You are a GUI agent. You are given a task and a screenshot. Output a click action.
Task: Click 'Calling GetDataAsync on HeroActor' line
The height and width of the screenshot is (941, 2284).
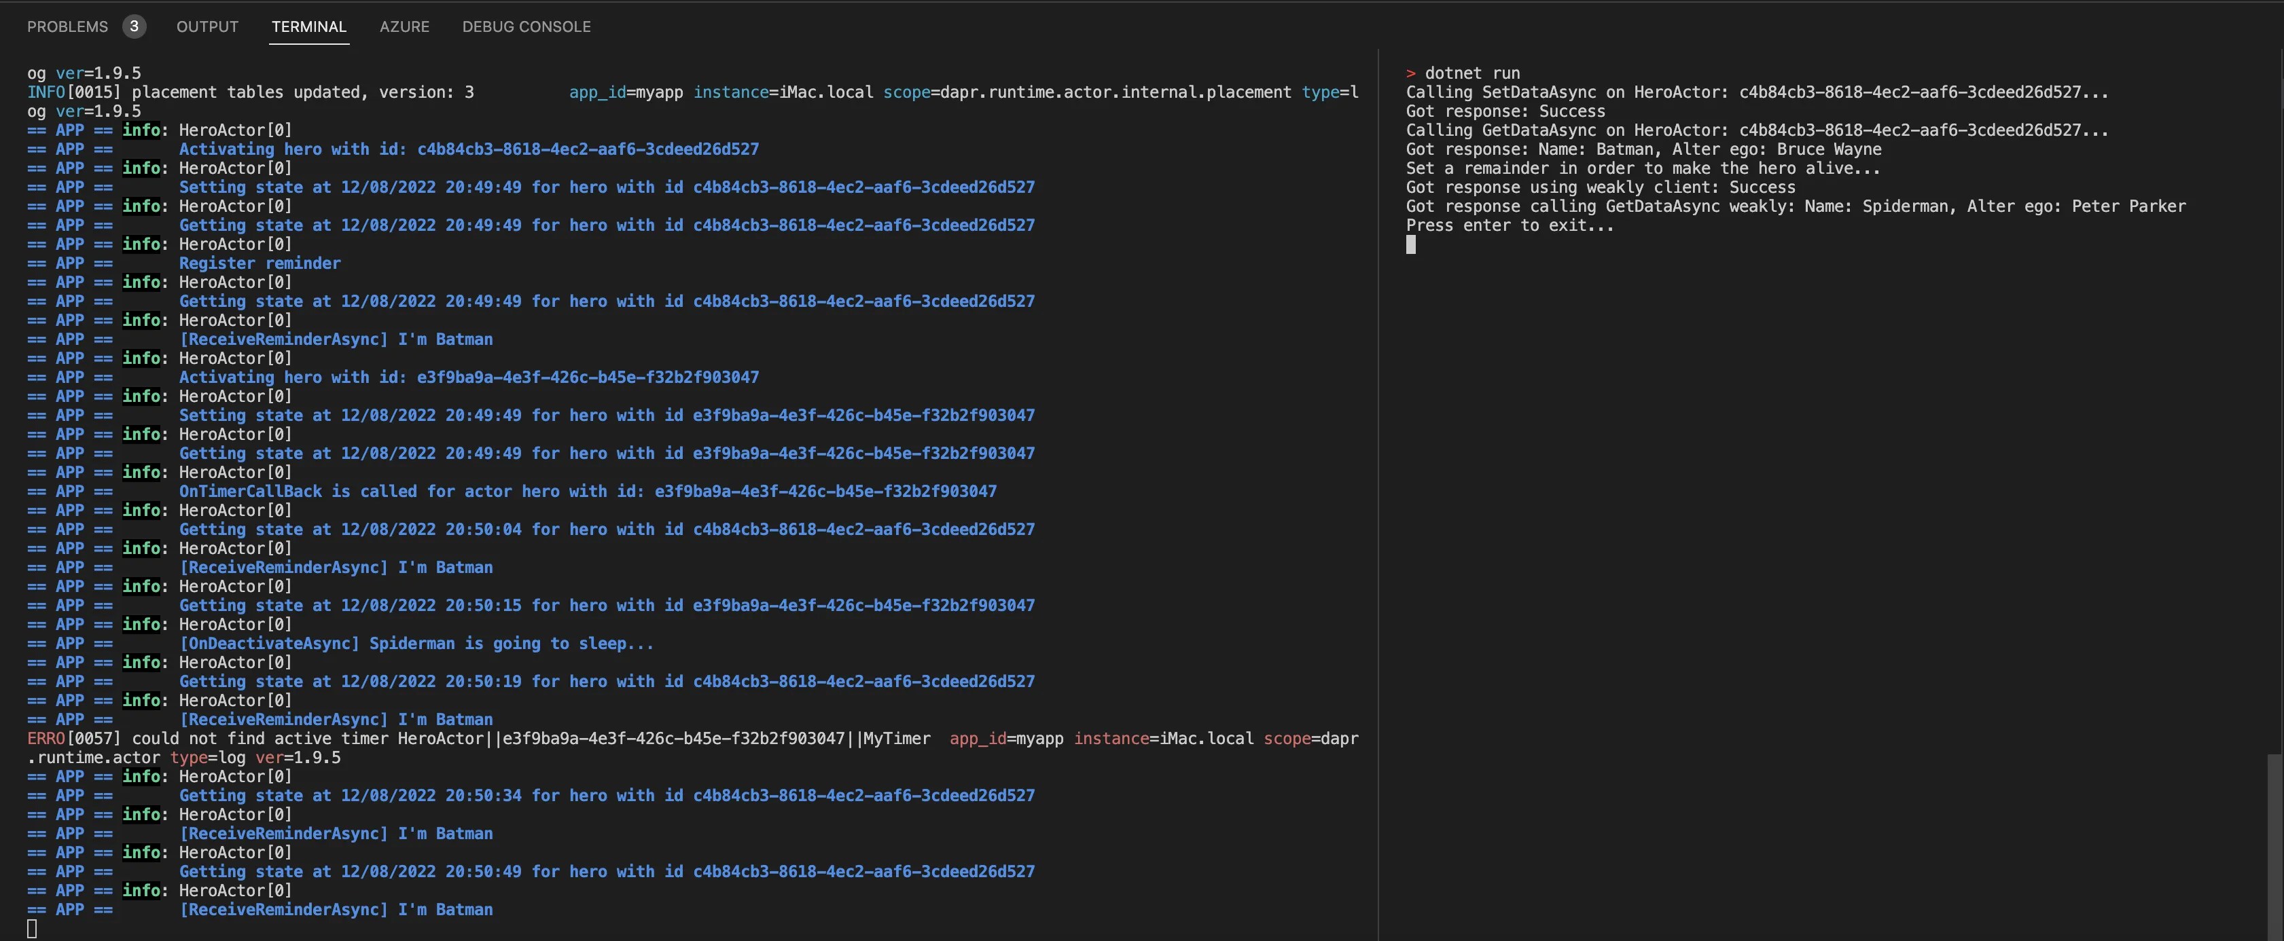coord(1757,130)
